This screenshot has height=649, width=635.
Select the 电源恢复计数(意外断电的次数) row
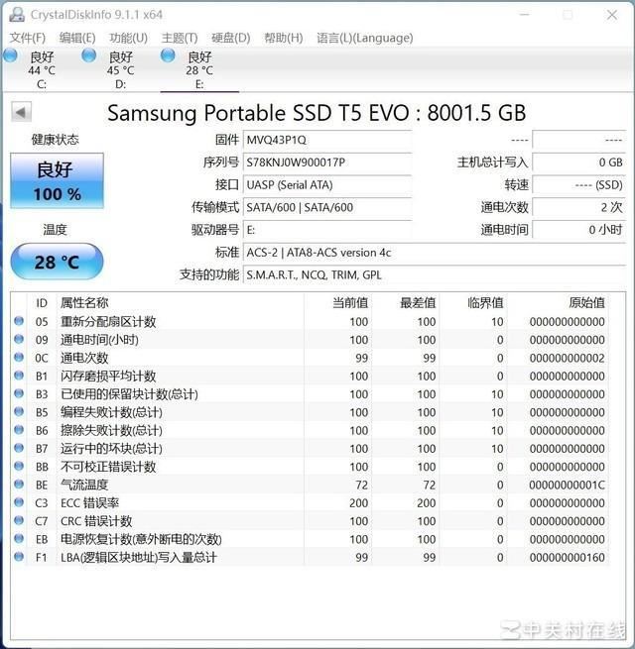pos(310,539)
